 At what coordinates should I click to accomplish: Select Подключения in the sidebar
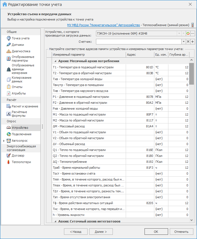coord(22,134)
